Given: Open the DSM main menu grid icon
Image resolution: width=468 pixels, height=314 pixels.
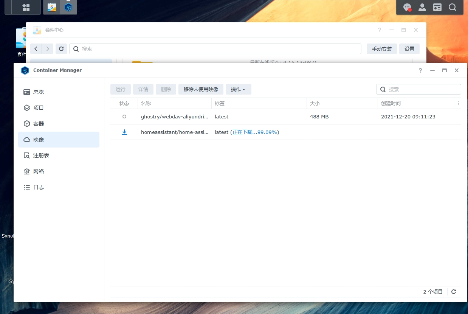Looking at the screenshot, I should (x=26, y=7).
